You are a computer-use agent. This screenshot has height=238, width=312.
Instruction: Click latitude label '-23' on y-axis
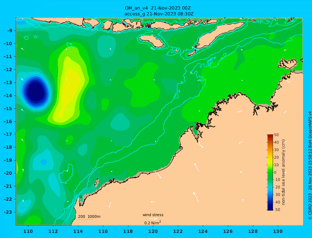tap(8, 212)
